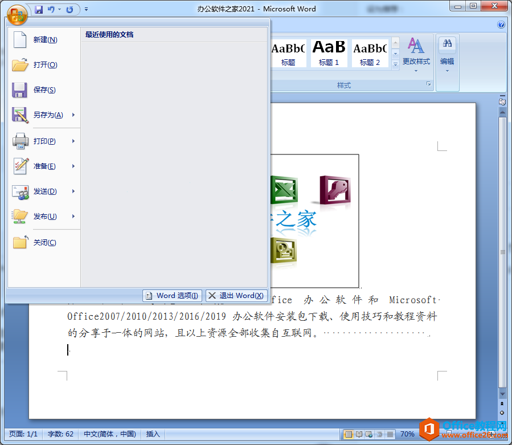Switch to Print Layout view
The image size is (512, 445).
[349, 434]
